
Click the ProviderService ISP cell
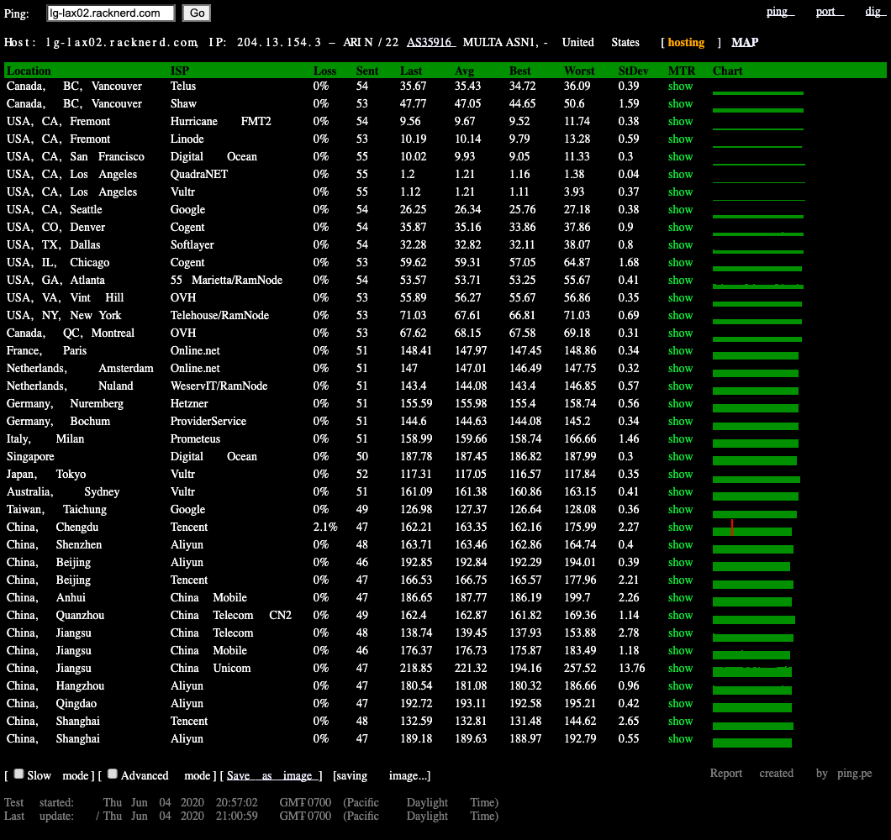coord(208,421)
